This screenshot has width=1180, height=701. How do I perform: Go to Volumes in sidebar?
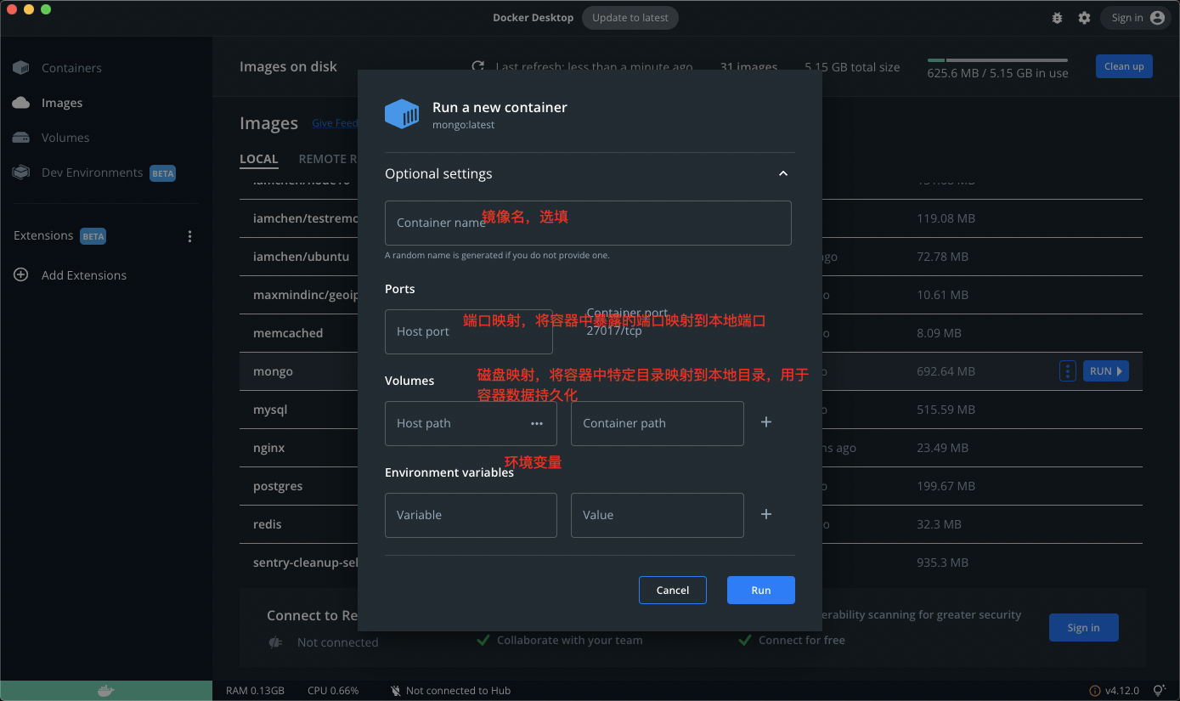point(65,138)
